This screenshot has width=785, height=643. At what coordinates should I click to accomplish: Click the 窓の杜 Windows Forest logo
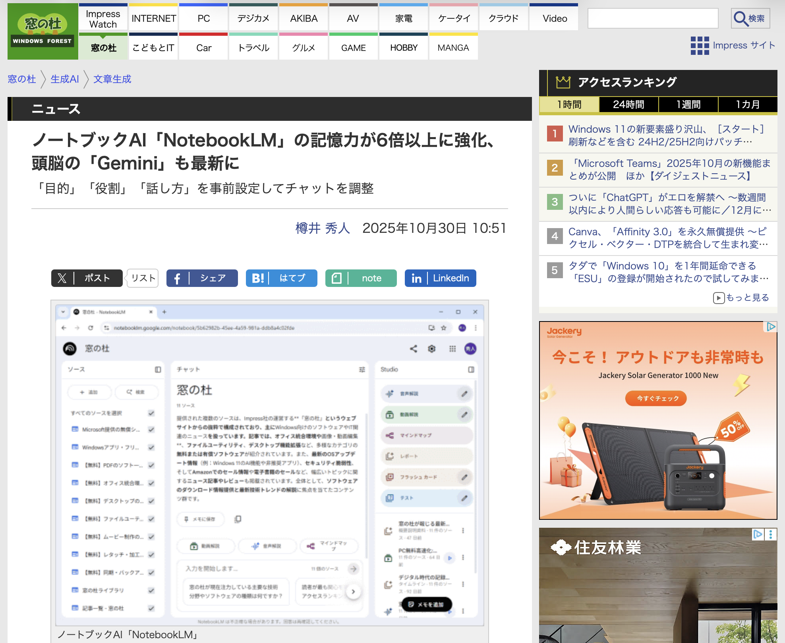coord(43,31)
